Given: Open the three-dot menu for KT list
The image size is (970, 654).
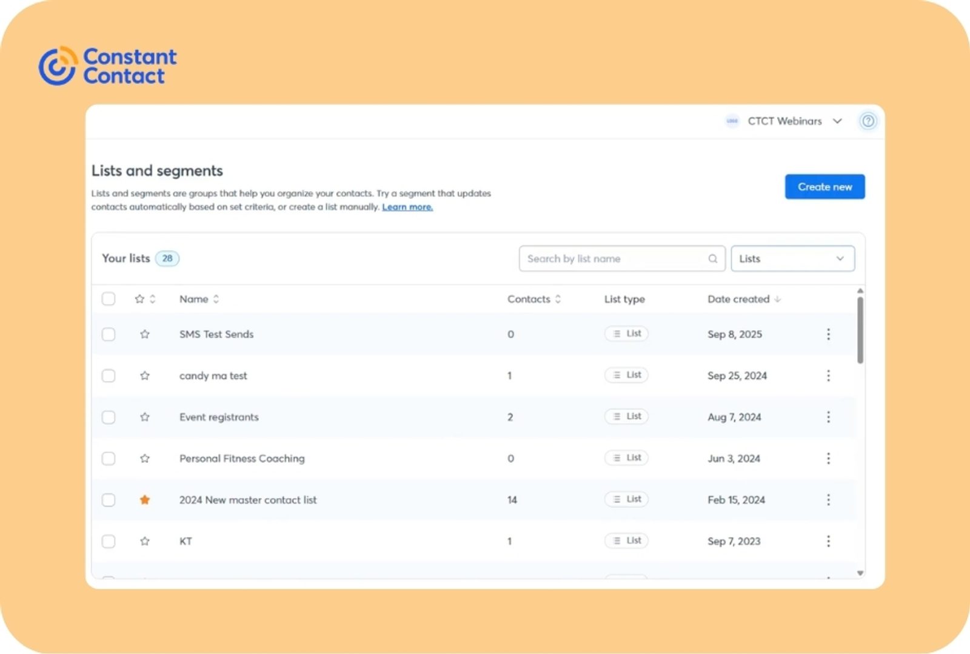Looking at the screenshot, I should click(828, 541).
